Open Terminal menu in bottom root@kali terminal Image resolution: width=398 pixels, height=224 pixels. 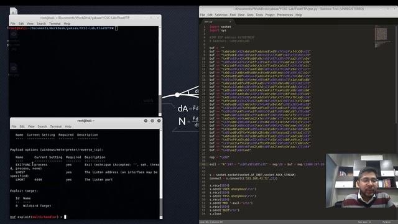55,126
